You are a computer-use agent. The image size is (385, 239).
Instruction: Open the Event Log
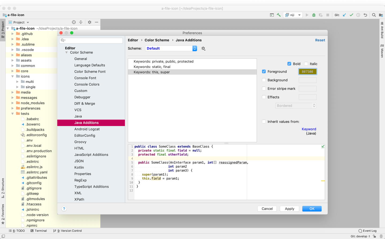click(367, 231)
